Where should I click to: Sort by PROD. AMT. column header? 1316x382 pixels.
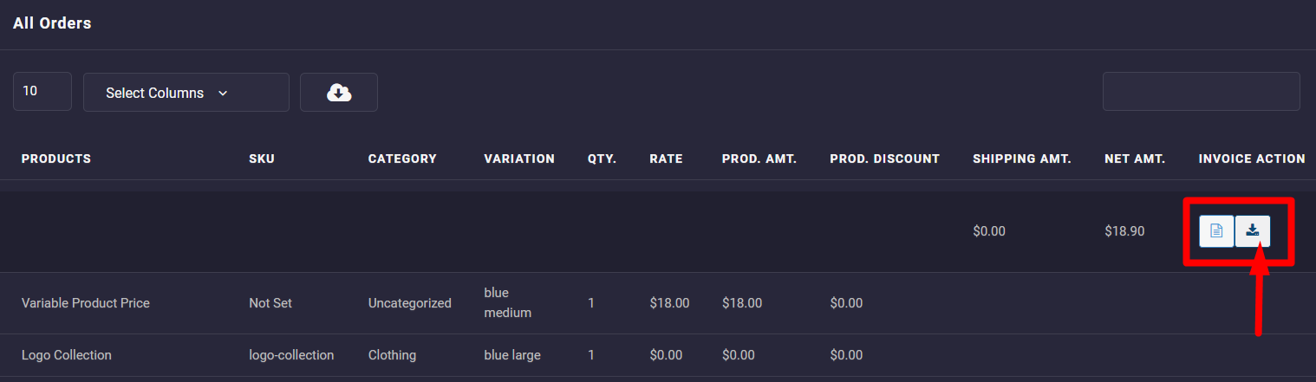[x=759, y=159]
